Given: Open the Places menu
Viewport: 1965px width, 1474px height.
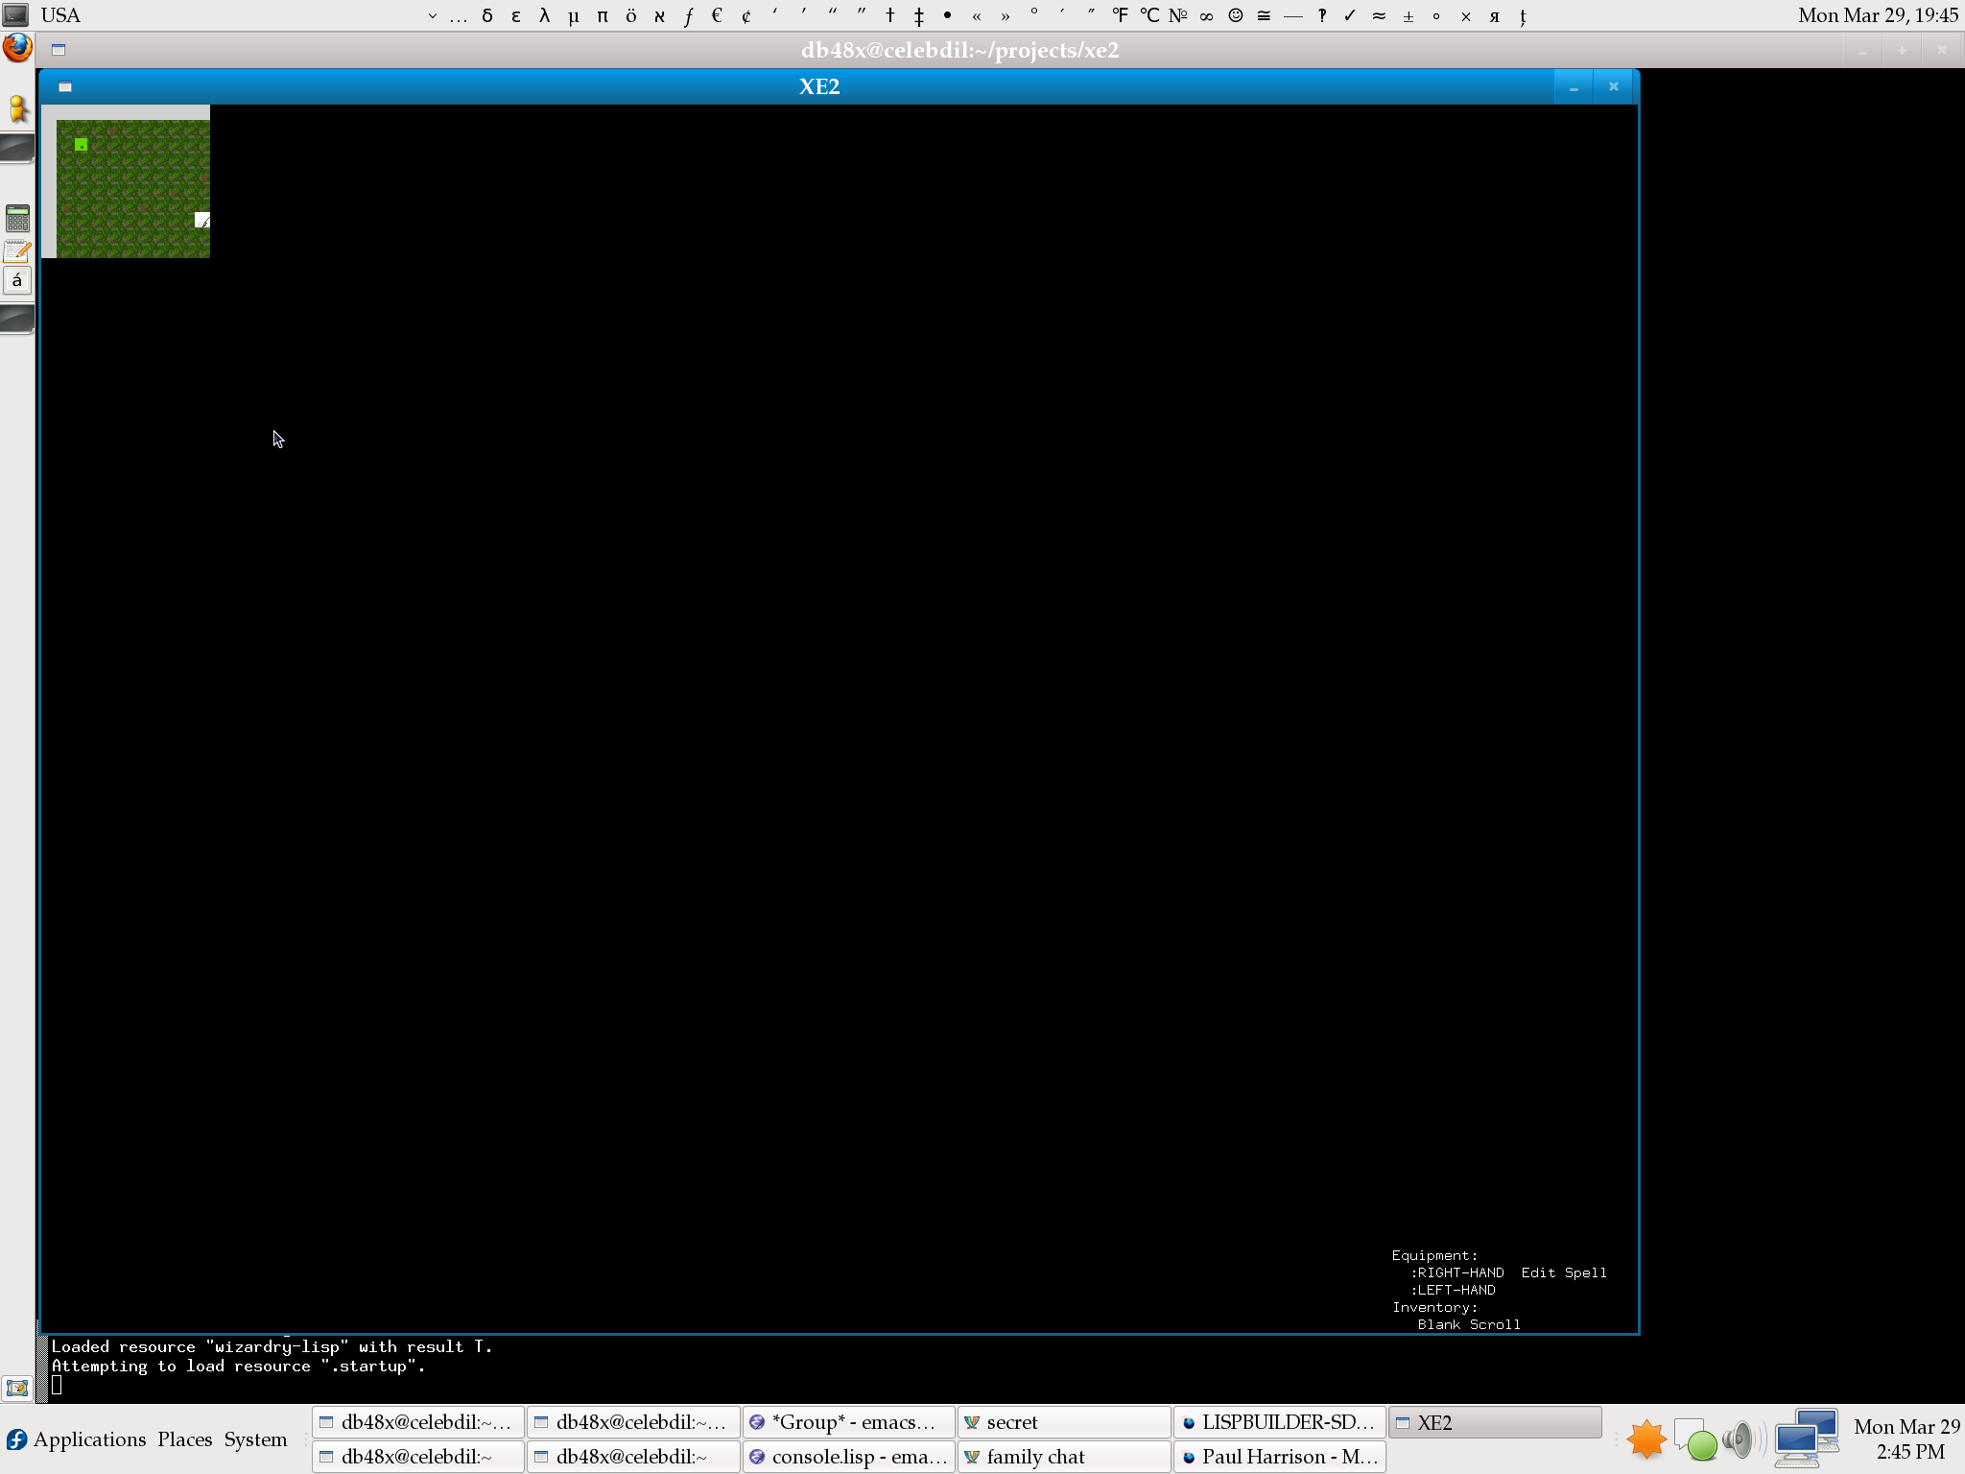Looking at the screenshot, I should 185,1439.
